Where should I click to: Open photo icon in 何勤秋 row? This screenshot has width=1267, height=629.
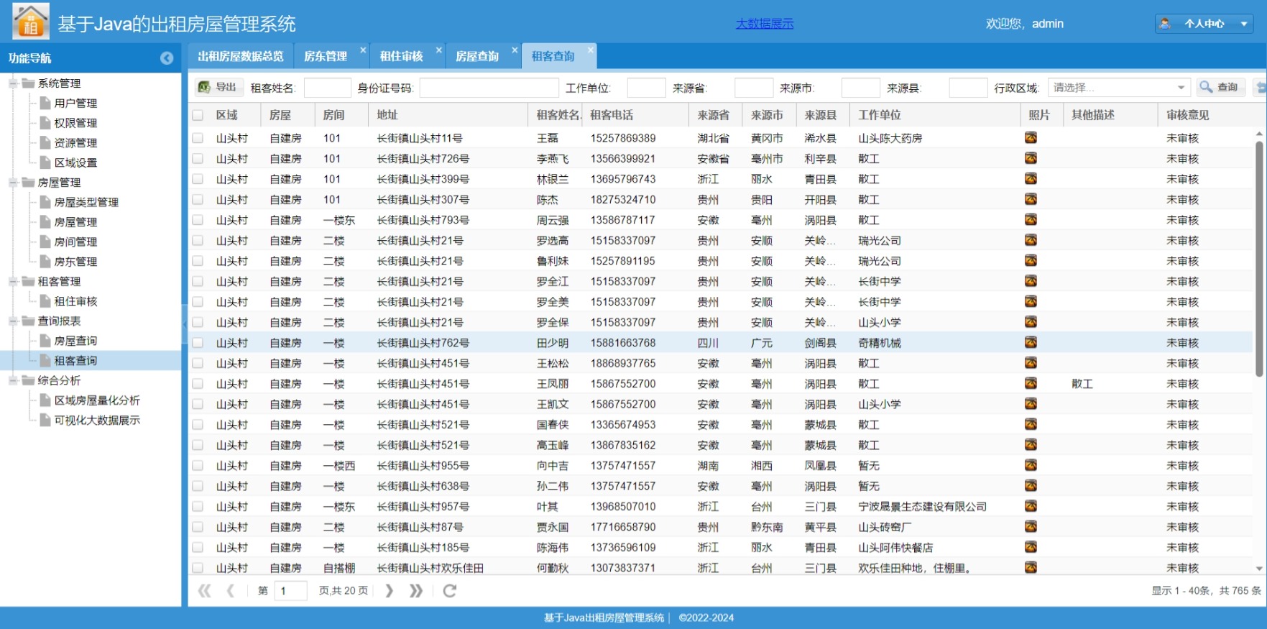tap(1031, 568)
